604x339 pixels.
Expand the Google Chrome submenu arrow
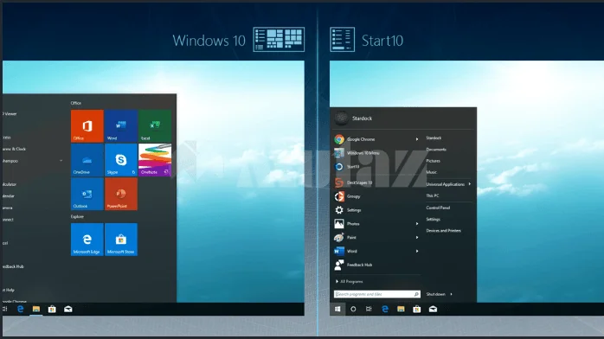click(x=417, y=139)
